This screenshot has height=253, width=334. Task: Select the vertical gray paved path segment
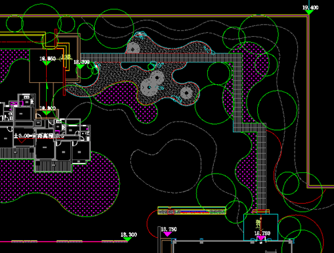262,167
